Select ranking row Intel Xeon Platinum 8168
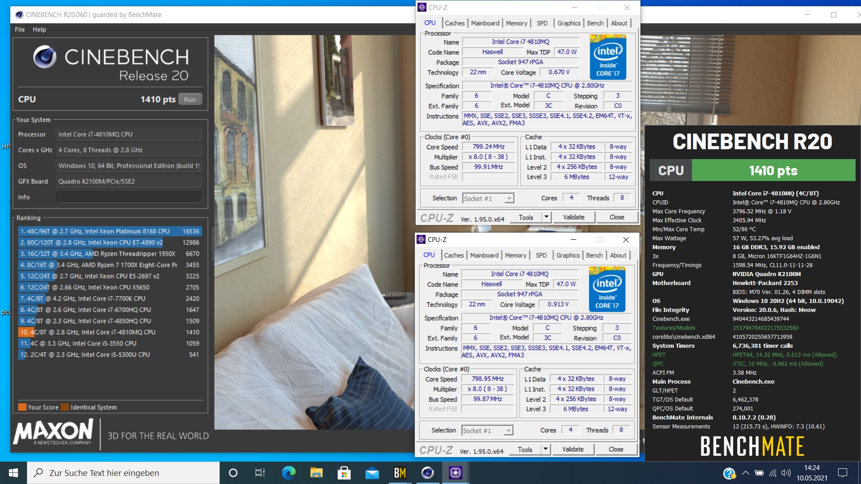This screenshot has height=484, width=861. 109,231
